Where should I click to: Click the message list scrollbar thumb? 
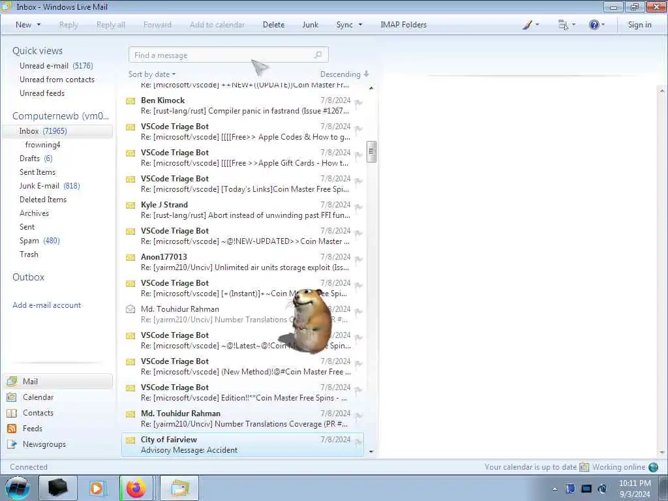pyautogui.click(x=371, y=151)
